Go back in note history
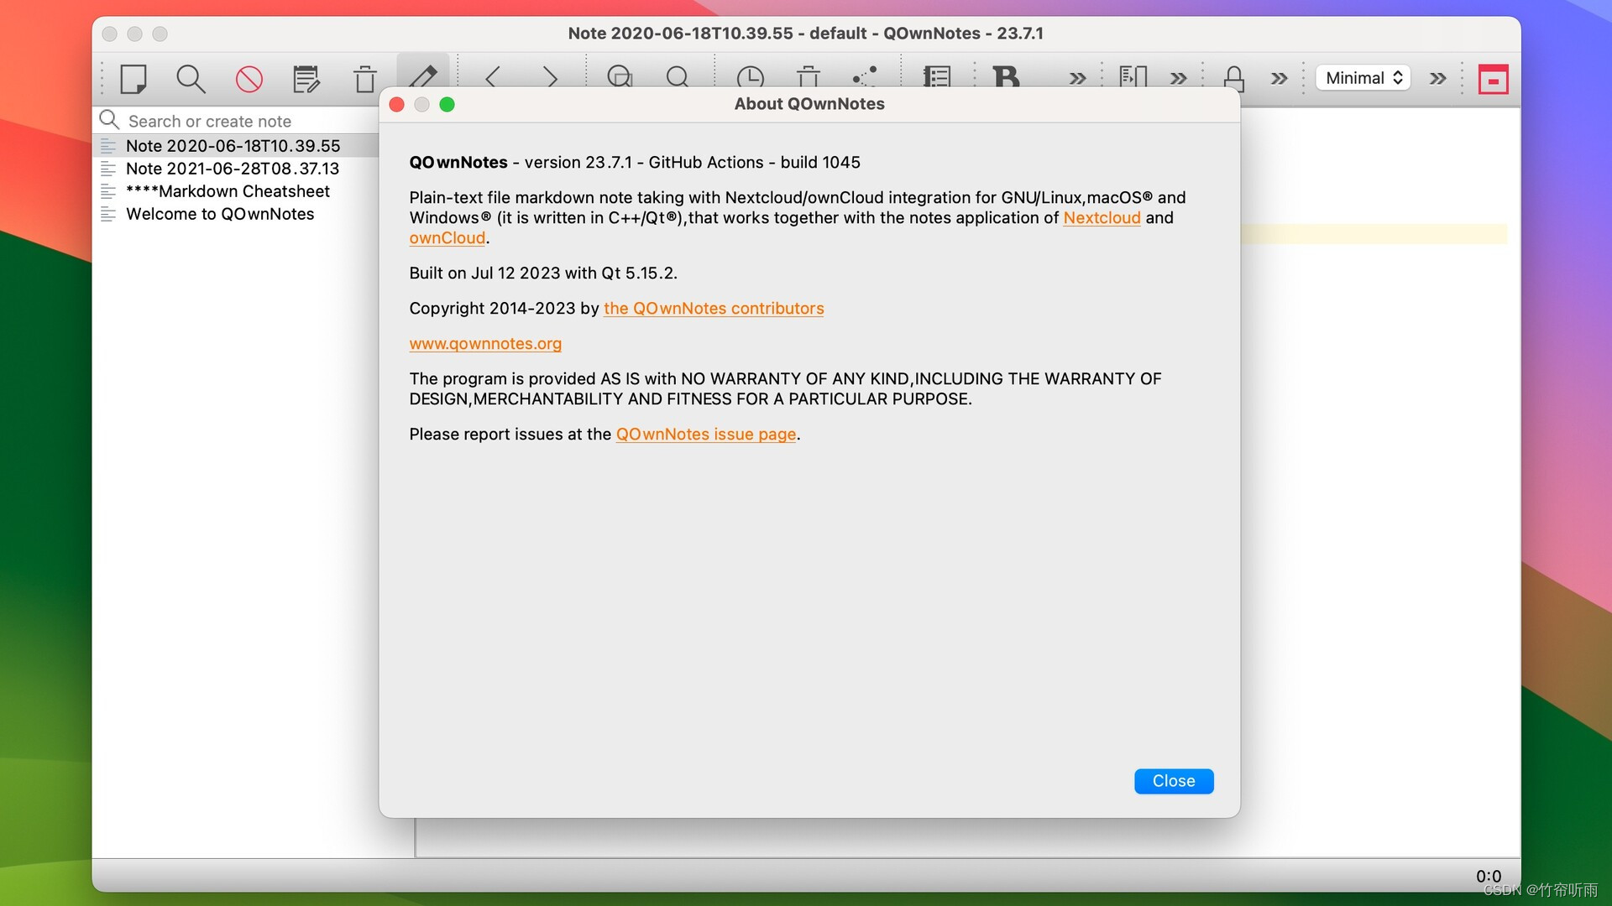This screenshot has height=906, width=1612. [x=493, y=77]
